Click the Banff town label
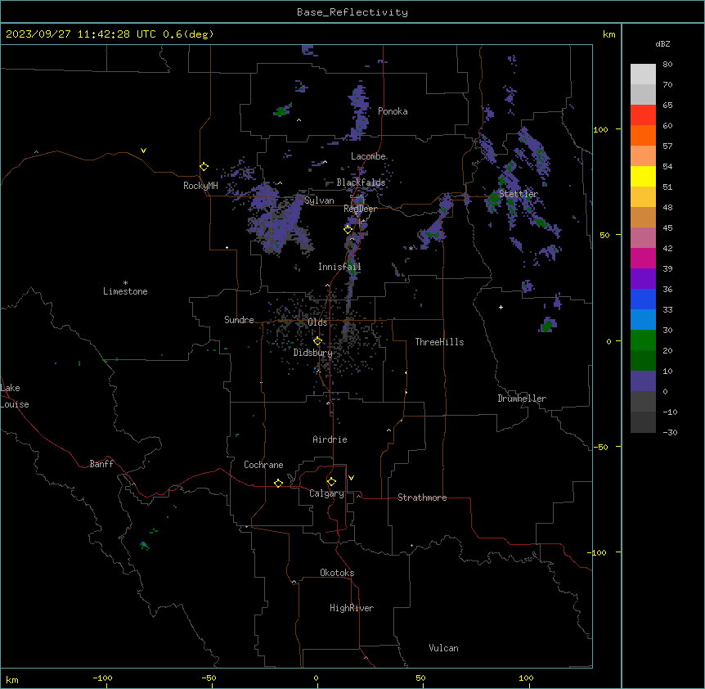This screenshot has width=705, height=689. coord(101,464)
